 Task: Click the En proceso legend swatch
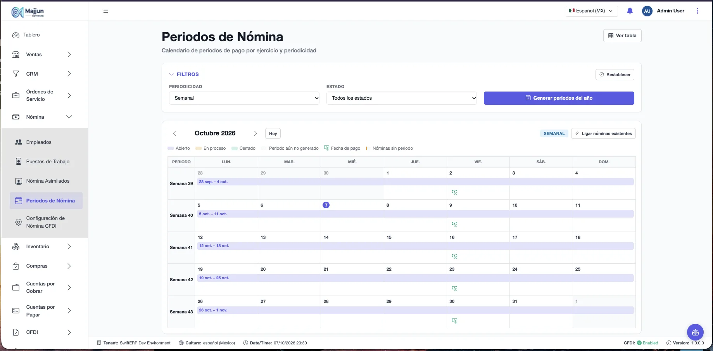point(199,148)
